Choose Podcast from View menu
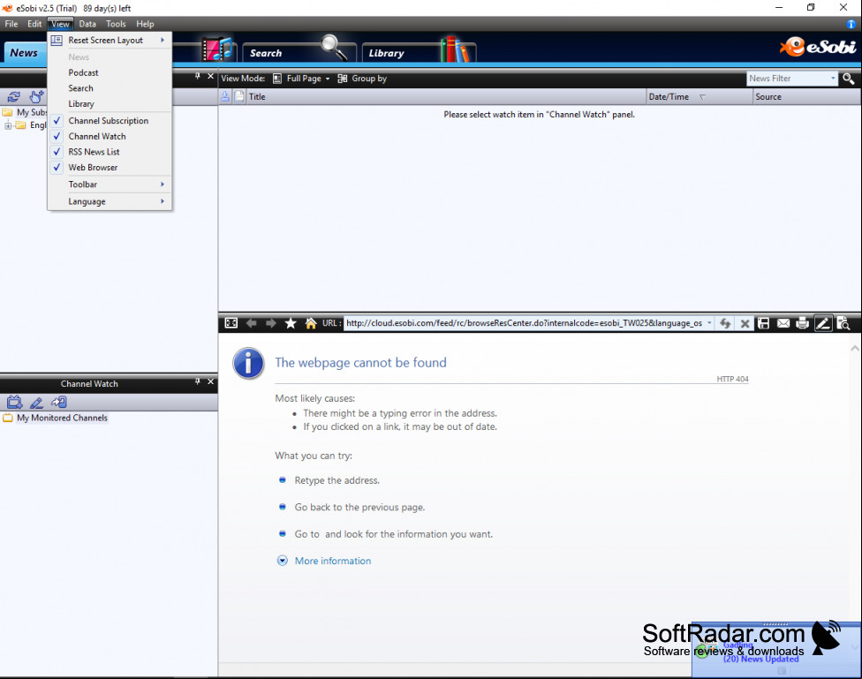 (110, 72)
